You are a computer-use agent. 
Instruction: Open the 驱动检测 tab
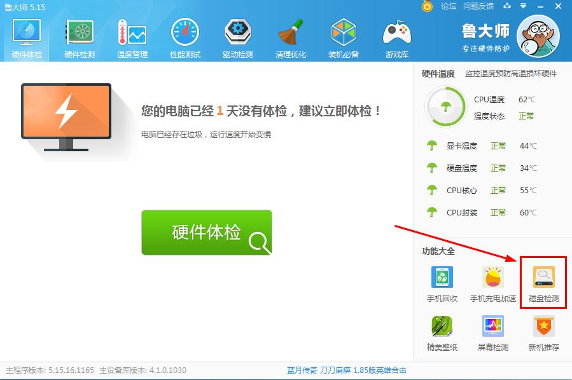pos(238,39)
